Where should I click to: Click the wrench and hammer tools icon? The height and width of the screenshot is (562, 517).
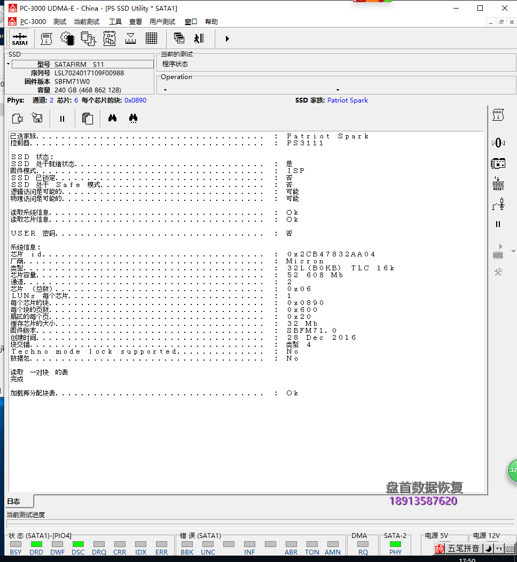click(x=498, y=272)
